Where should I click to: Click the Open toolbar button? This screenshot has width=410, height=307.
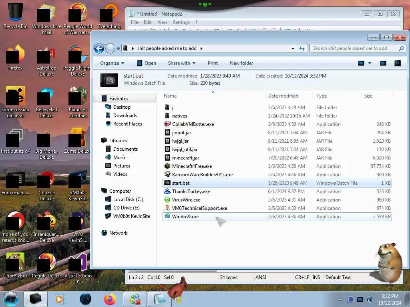click(x=147, y=63)
